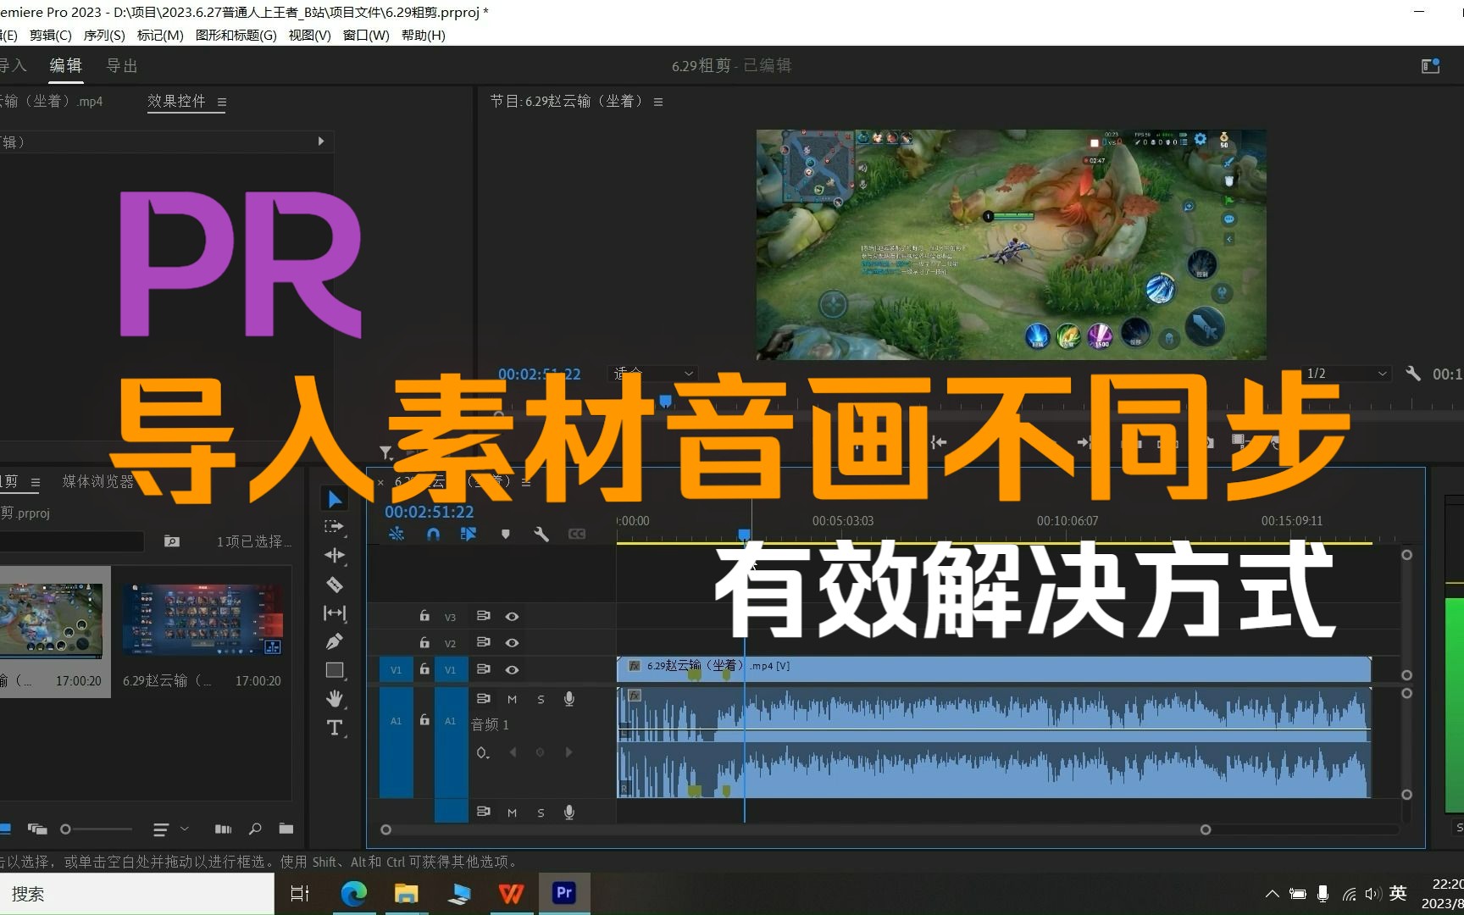The image size is (1464, 915).
Task: Click the sort icons button in project panel
Action: (x=160, y=829)
